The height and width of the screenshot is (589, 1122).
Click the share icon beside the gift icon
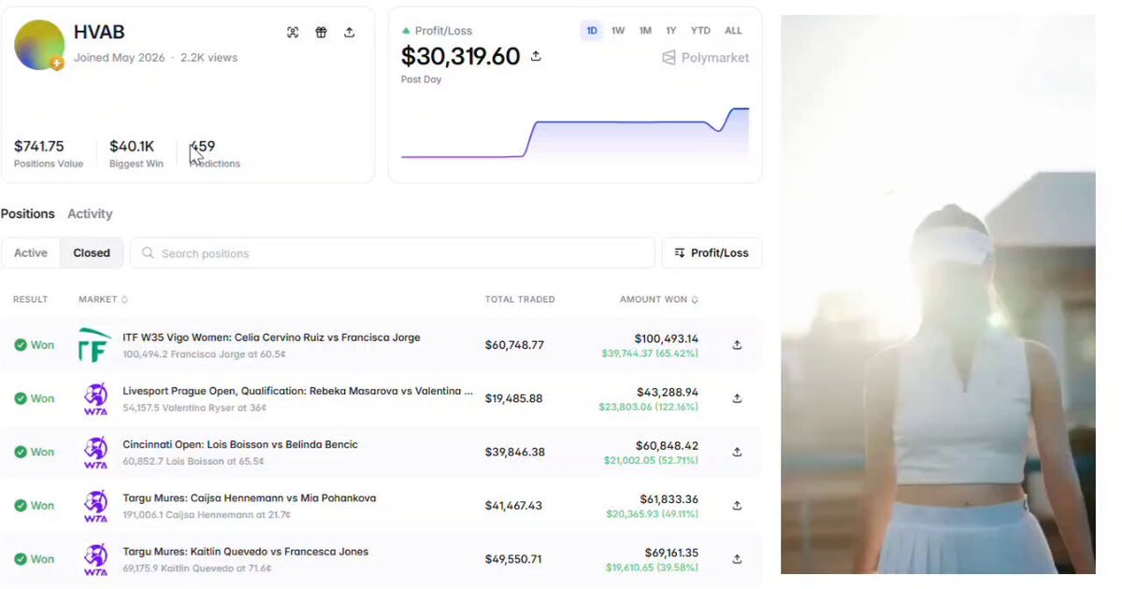point(349,33)
